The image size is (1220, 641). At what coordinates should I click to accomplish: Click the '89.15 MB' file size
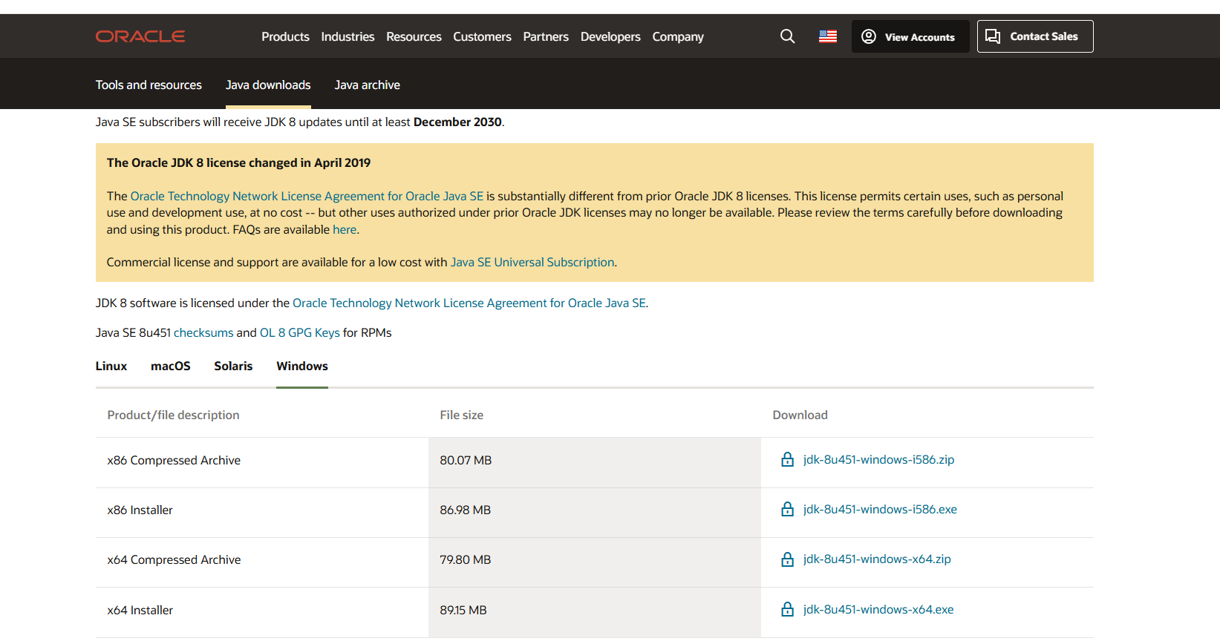(x=463, y=610)
